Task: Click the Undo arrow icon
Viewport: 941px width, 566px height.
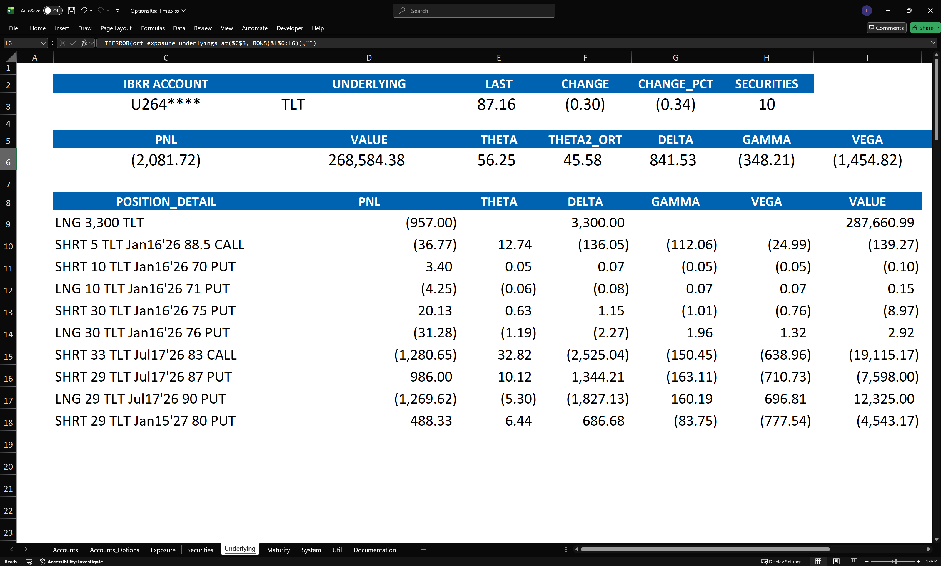Action: [84, 11]
